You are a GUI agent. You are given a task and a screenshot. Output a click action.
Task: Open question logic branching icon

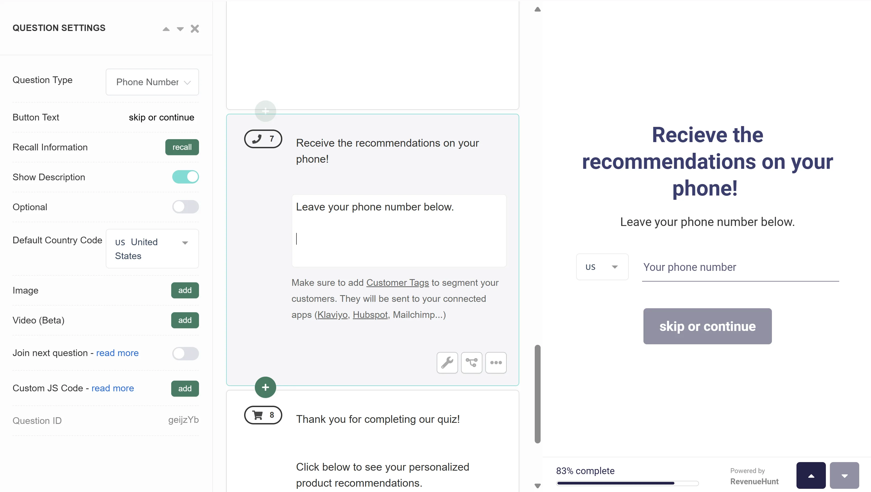[472, 362]
